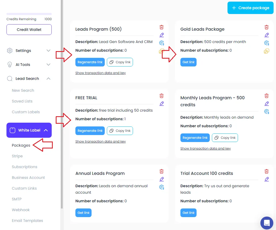Collapse the Lead Search section

(29, 79)
